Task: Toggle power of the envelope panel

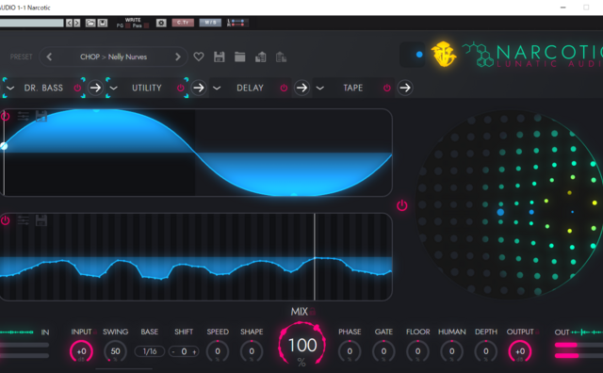Action: (x=5, y=220)
